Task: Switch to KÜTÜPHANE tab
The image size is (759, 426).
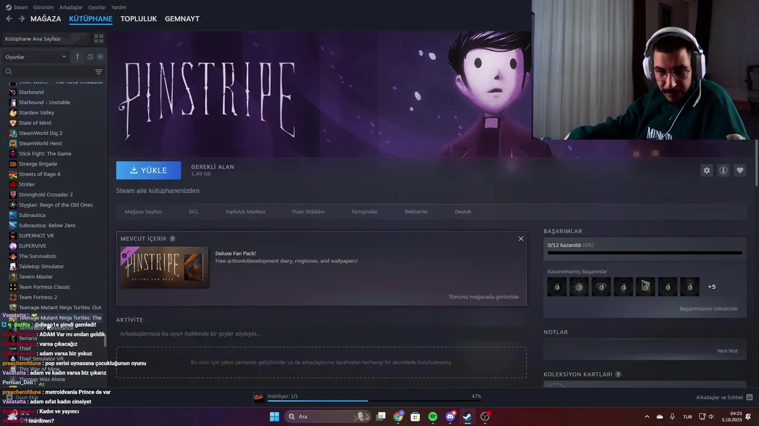Action: coord(91,19)
